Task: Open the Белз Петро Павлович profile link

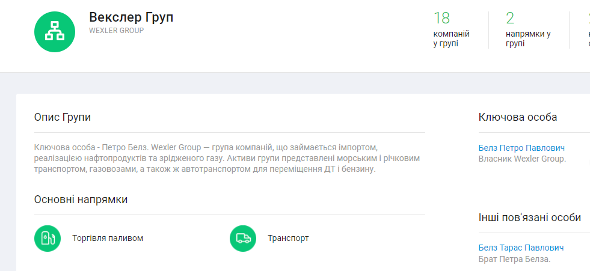Action: coord(521,148)
